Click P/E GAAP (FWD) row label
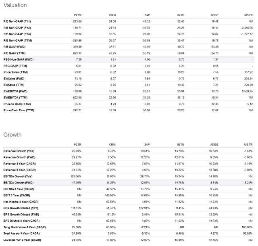Image resolution: width=258 pixels, height=246 pixels. pyautogui.click(x=15, y=47)
